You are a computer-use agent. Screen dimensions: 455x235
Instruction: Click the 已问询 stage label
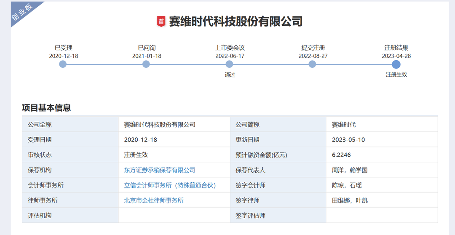pyautogui.click(x=147, y=48)
